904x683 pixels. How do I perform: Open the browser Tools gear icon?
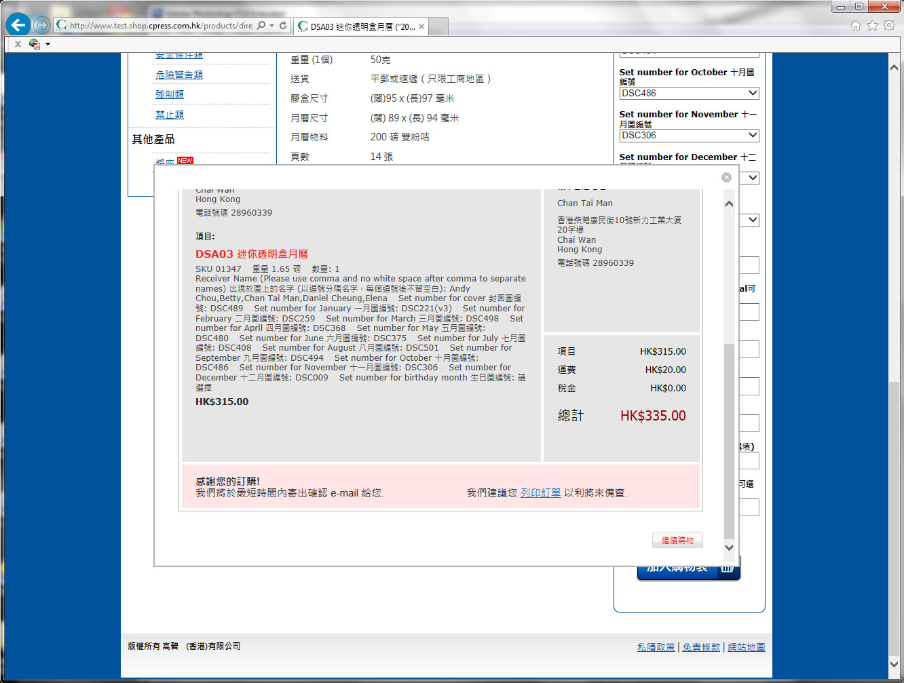888,25
